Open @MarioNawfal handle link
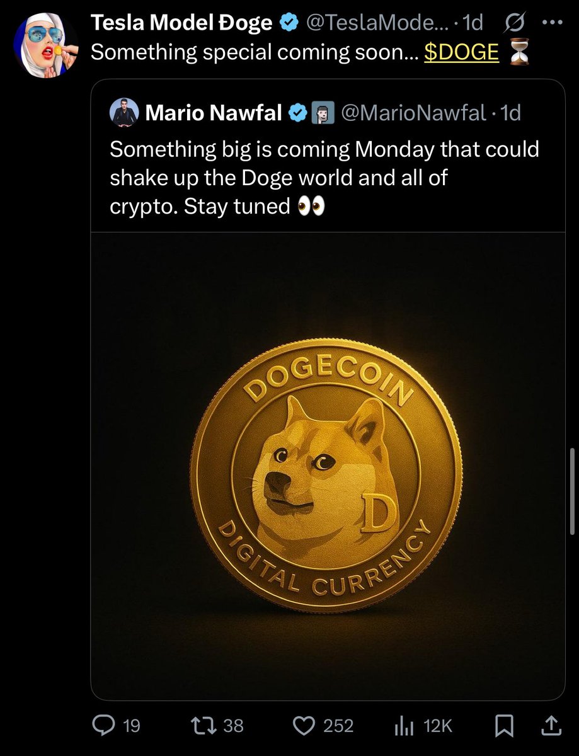 (x=413, y=113)
